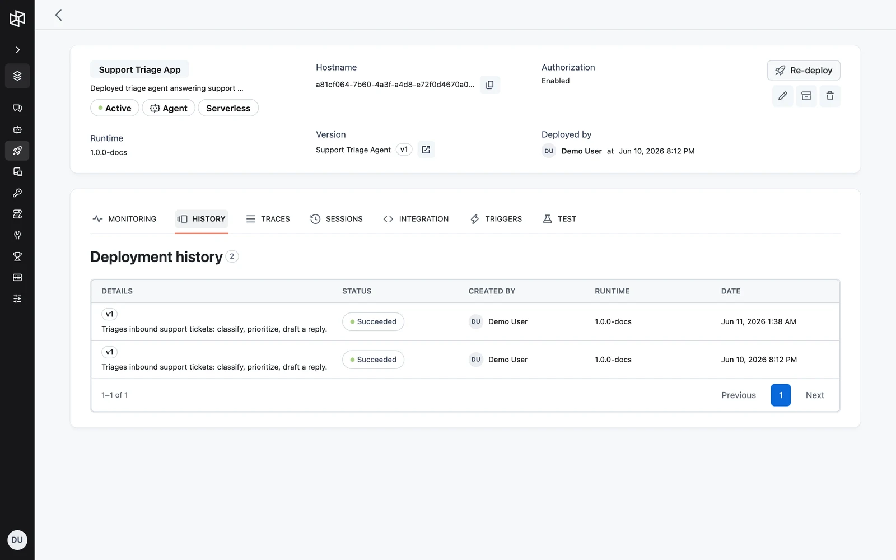Open the devices sidebar icon

point(17,172)
